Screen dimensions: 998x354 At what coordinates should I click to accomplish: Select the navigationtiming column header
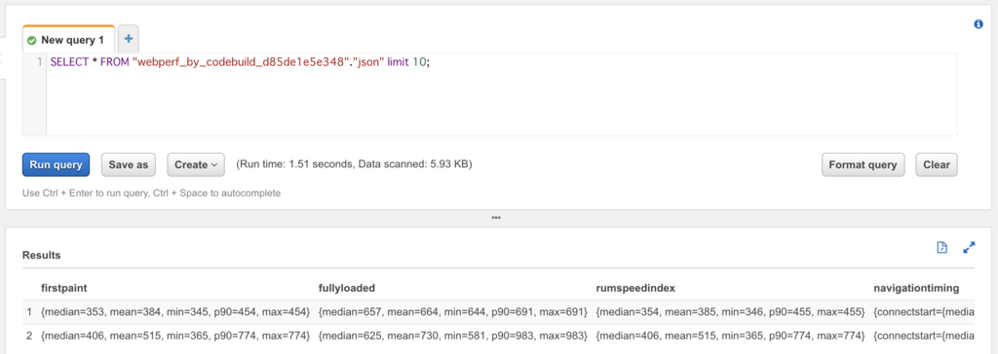coord(916,288)
